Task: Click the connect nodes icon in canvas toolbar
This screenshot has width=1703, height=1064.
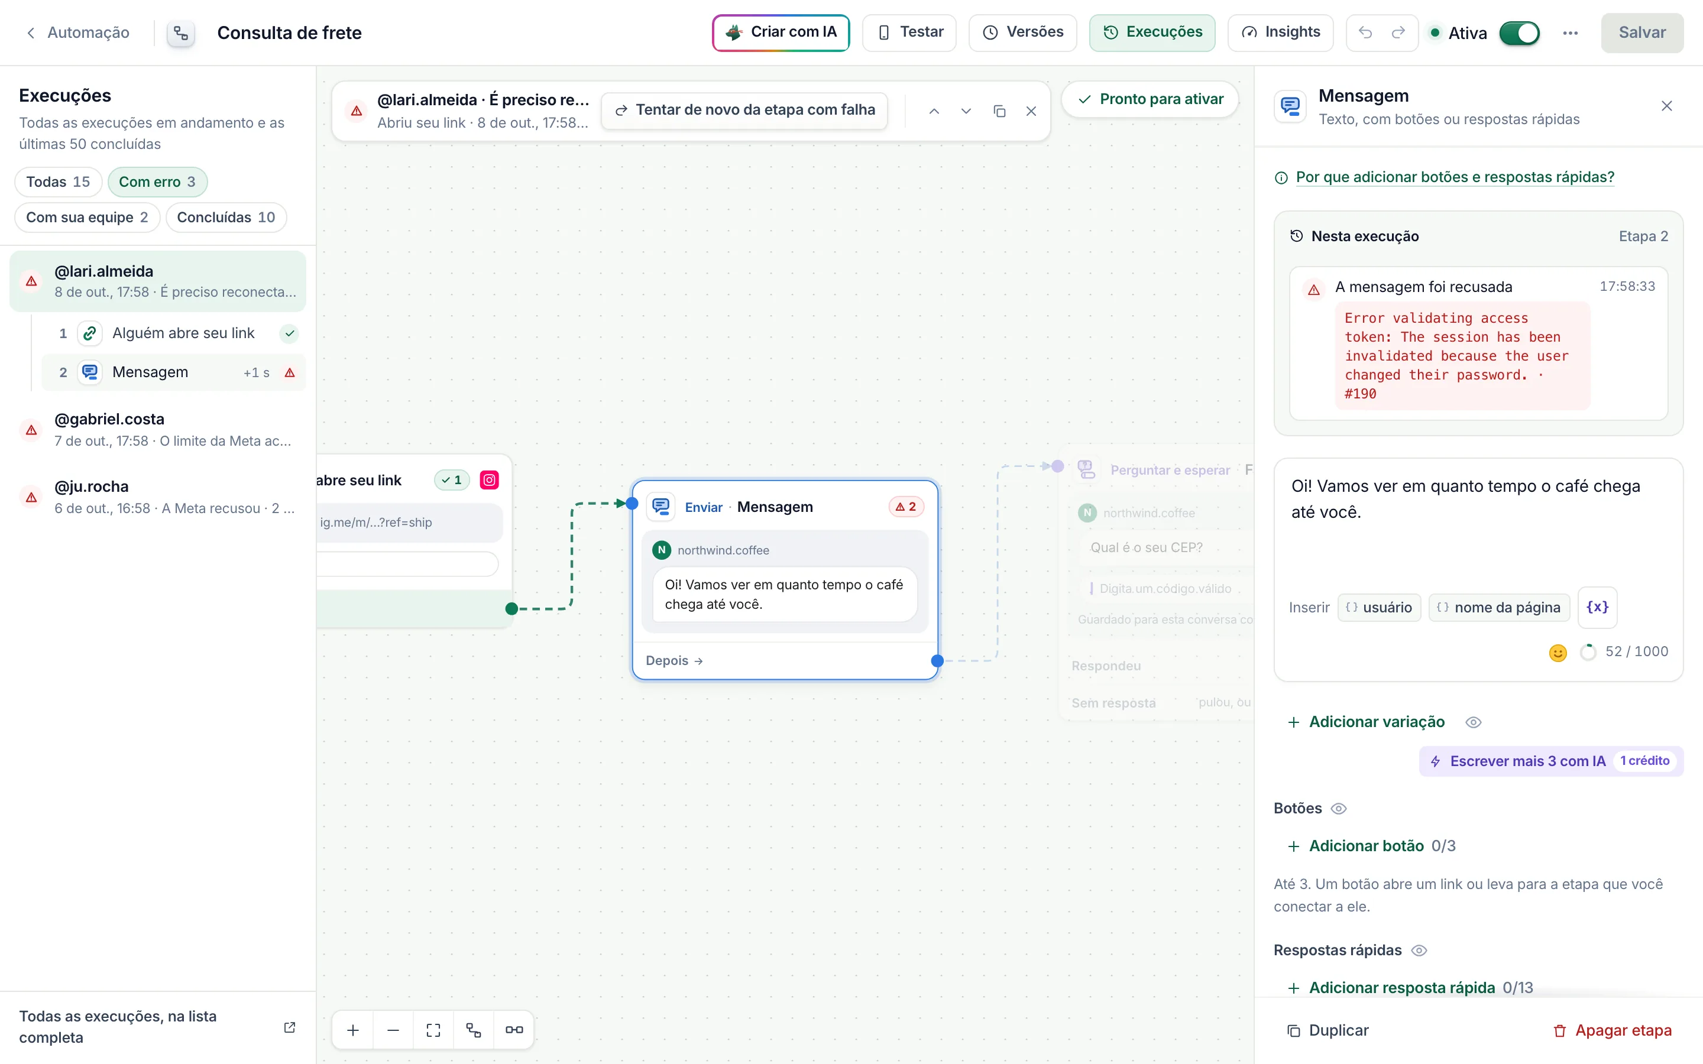Action: click(514, 1030)
